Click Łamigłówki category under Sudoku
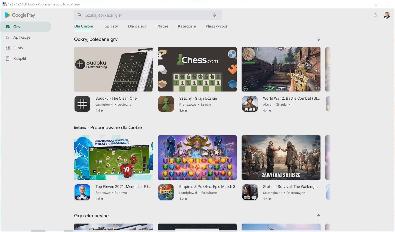 104,105
